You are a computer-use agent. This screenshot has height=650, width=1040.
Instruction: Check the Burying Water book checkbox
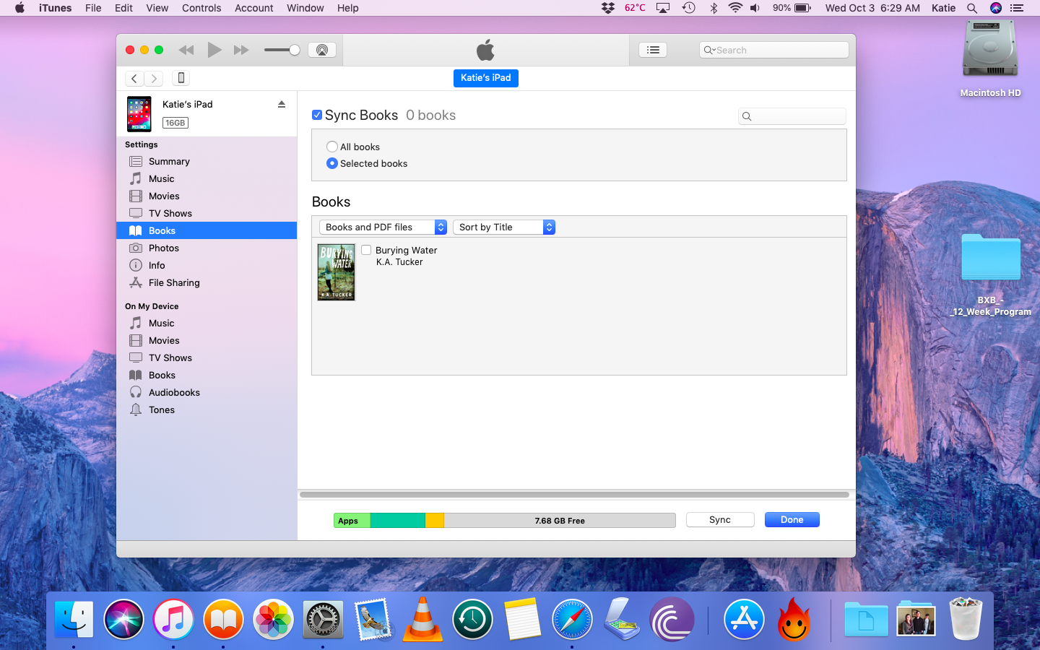pyautogui.click(x=366, y=250)
